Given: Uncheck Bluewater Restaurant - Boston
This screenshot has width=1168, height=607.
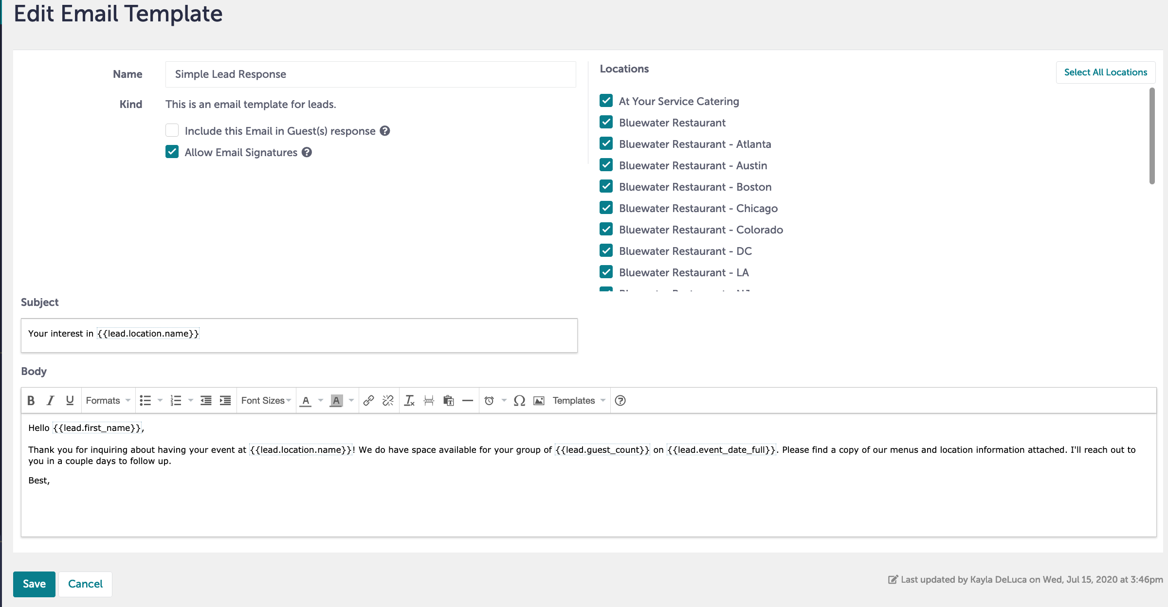Looking at the screenshot, I should click(x=606, y=186).
